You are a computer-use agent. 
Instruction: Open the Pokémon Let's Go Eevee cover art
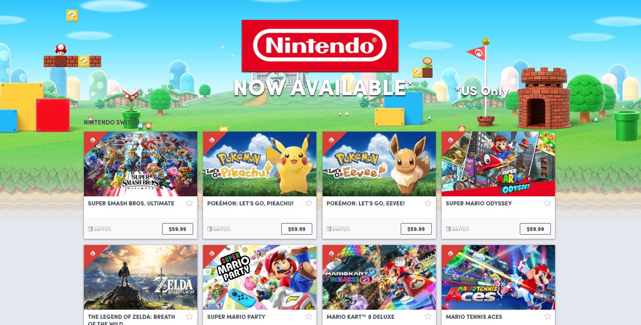tap(379, 164)
